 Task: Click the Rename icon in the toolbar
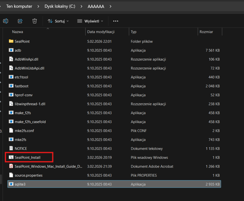coord(5,21)
